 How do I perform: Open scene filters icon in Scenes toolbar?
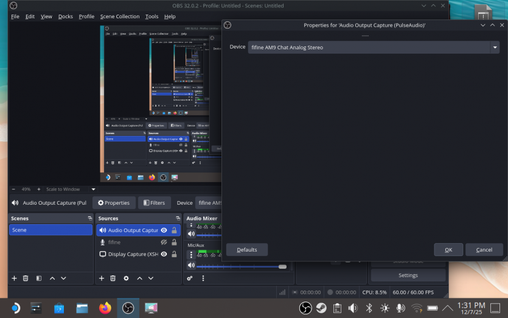(x=39, y=278)
